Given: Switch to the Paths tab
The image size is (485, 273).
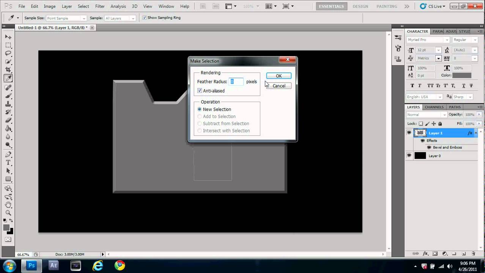Looking at the screenshot, I should coord(455,107).
